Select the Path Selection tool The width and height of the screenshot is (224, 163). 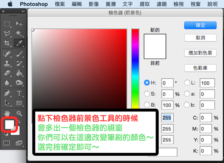click(x=7, y=103)
